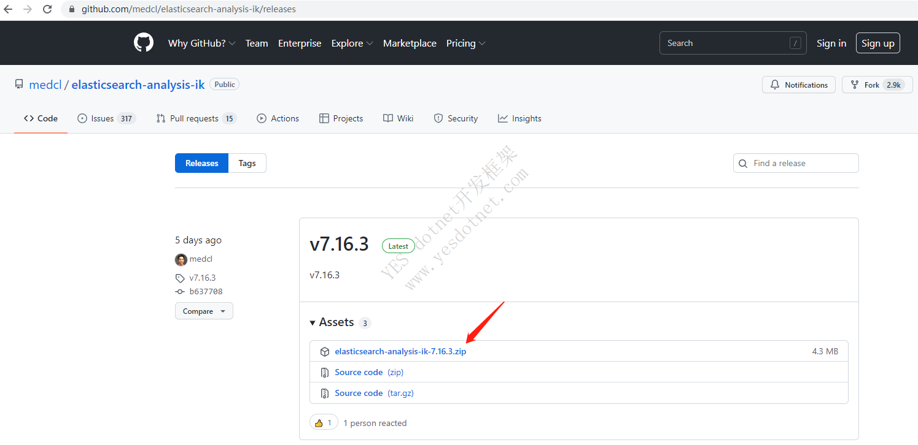Click the medcl author name under 5 days ago

201,259
